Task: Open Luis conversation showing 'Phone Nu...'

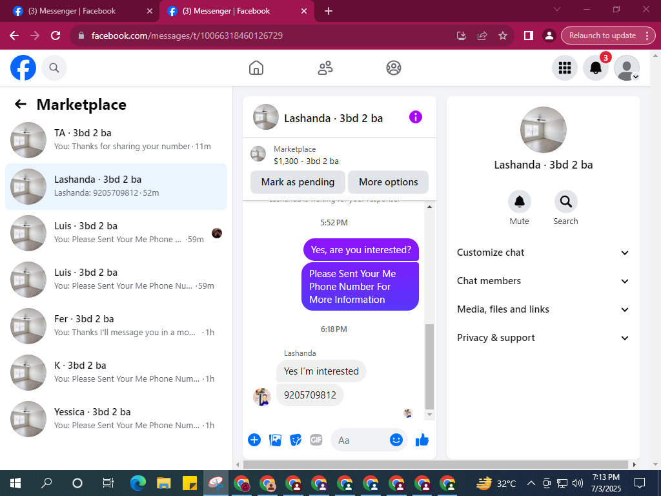Action: [x=116, y=280]
